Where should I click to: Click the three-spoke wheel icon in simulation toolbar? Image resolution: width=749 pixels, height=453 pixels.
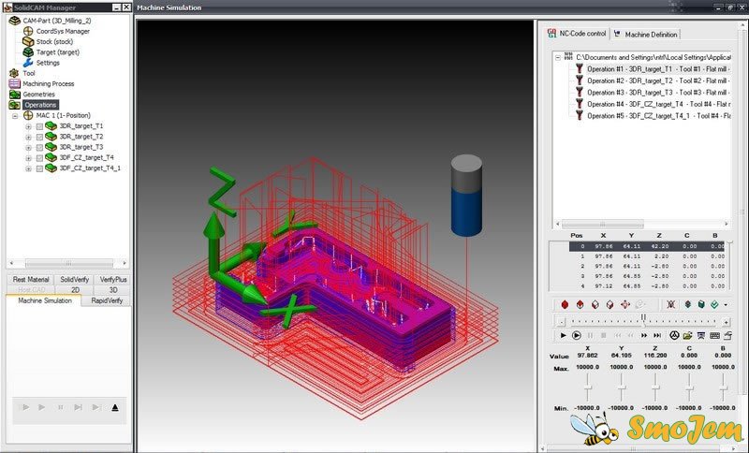point(674,336)
